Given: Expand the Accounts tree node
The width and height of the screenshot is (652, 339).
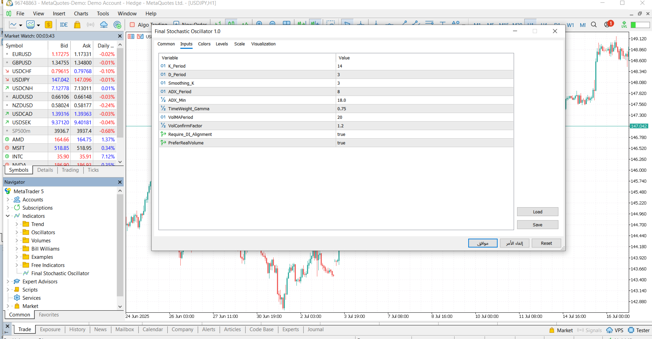Looking at the screenshot, I should click(8, 199).
